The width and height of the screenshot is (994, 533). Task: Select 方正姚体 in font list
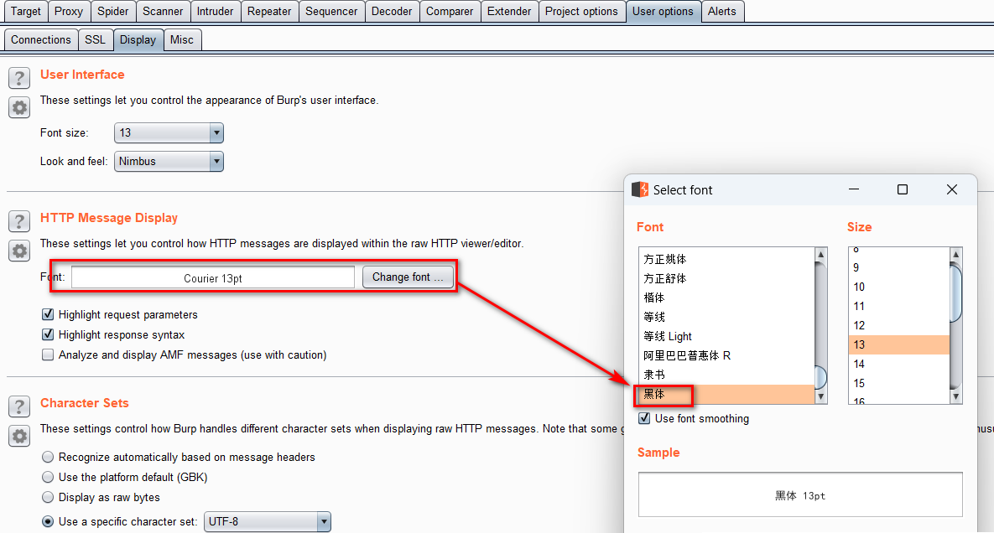[x=726, y=259]
